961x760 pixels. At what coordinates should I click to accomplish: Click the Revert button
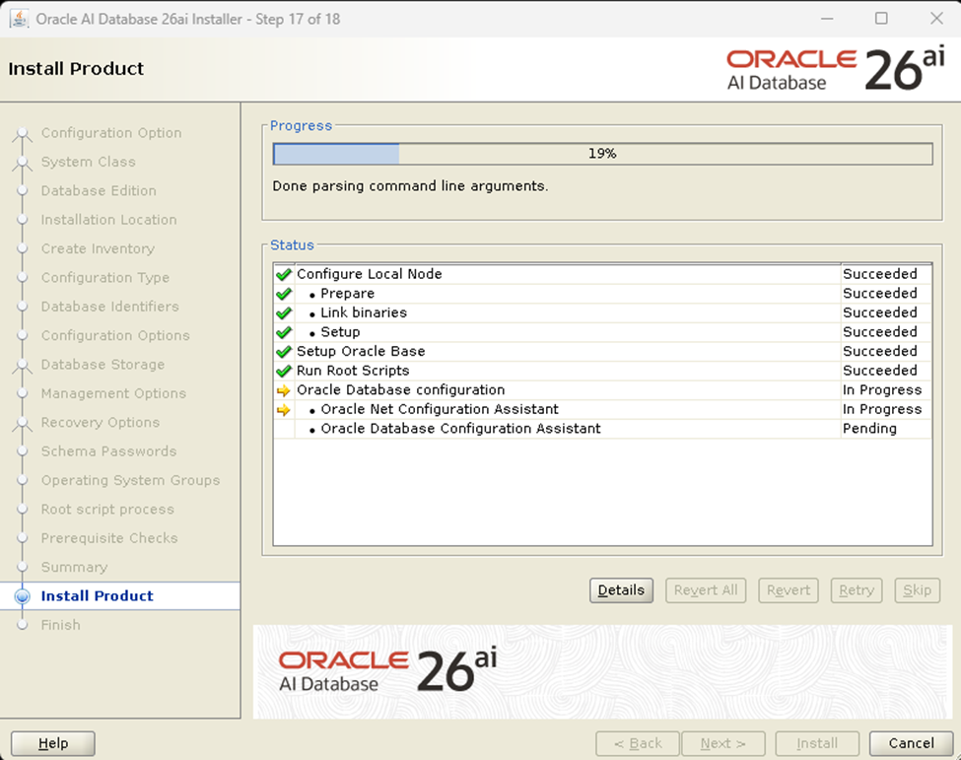(789, 590)
